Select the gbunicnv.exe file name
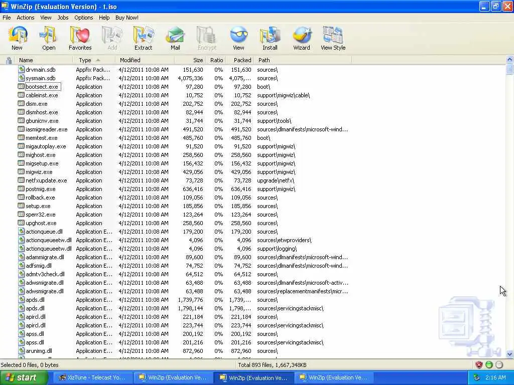Image resolution: width=514 pixels, height=385 pixels. point(42,121)
